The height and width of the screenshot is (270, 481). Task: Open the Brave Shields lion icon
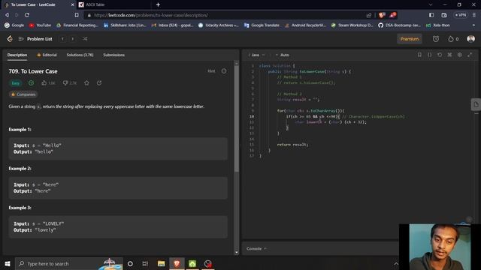pyautogui.click(x=382, y=15)
